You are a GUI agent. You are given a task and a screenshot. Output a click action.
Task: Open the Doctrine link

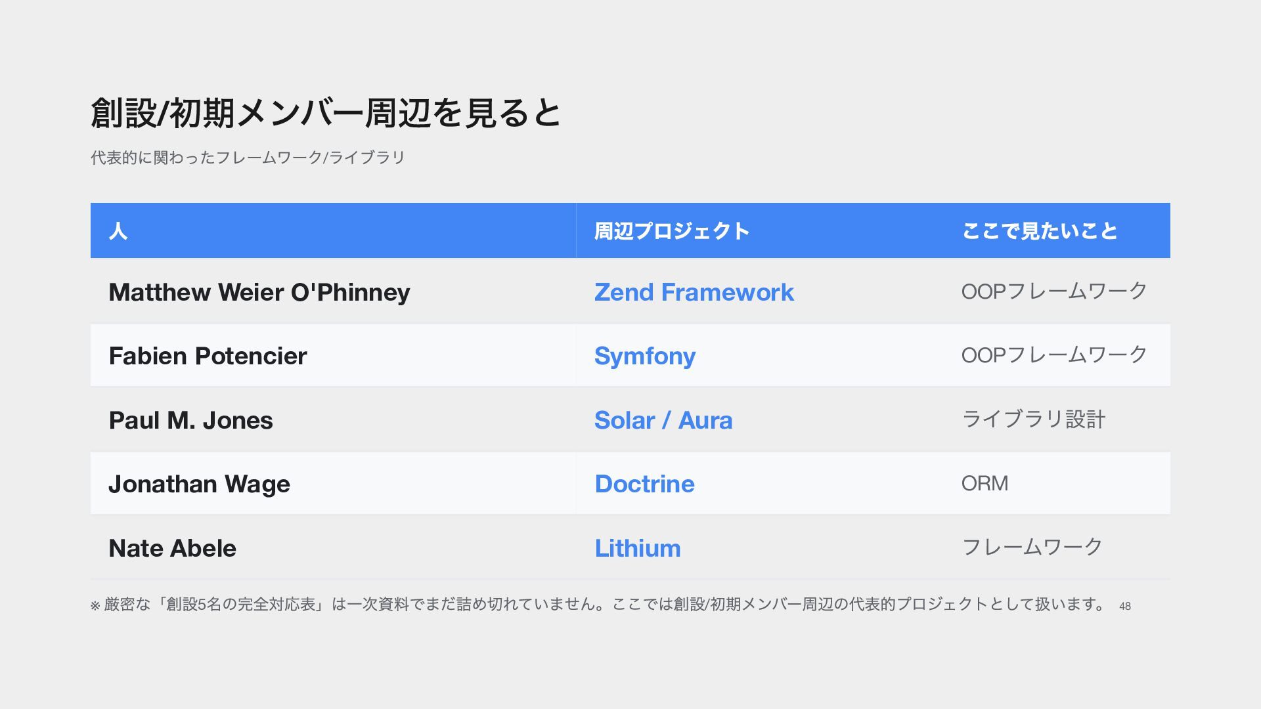(x=644, y=484)
